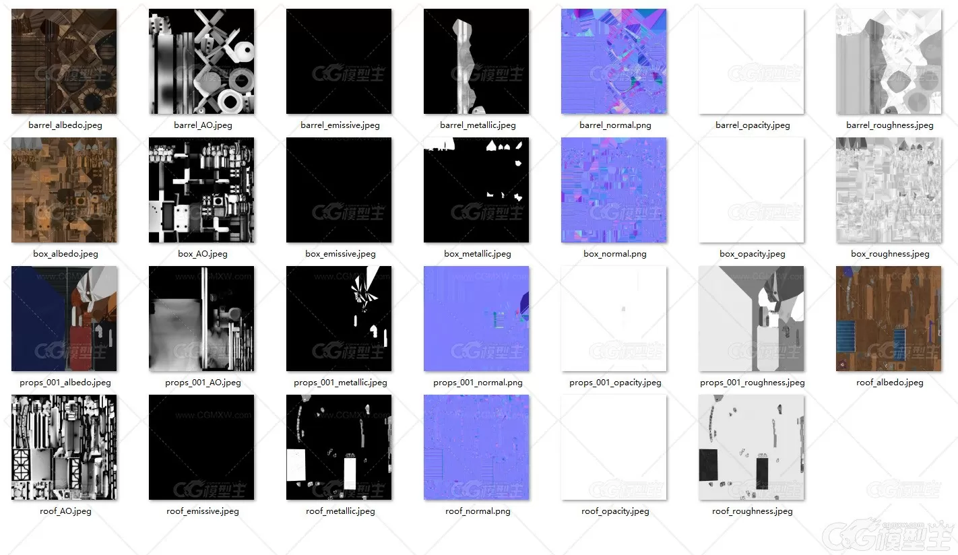Select the roof_normal.png thumbnail

476,447
